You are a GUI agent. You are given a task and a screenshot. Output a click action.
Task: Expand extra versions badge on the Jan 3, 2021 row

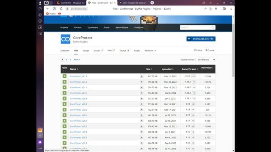[x=193, y=132]
